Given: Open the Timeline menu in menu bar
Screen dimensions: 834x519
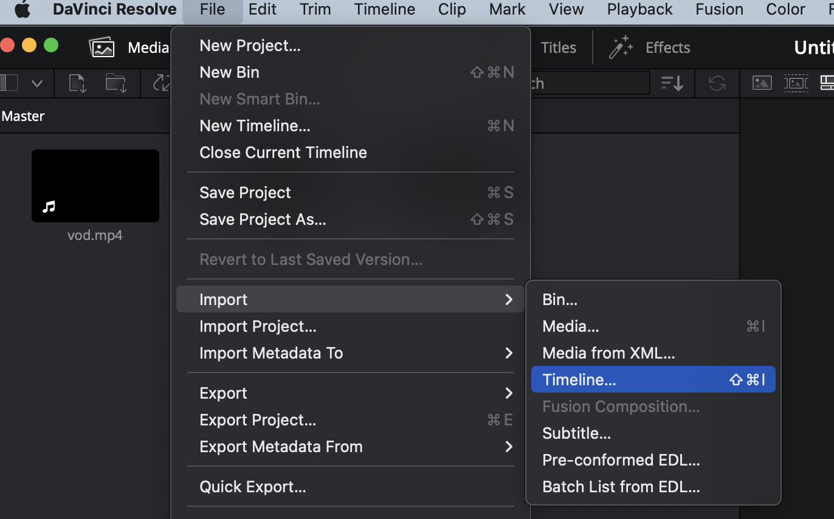Looking at the screenshot, I should pyautogui.click(x=385, y=10).
